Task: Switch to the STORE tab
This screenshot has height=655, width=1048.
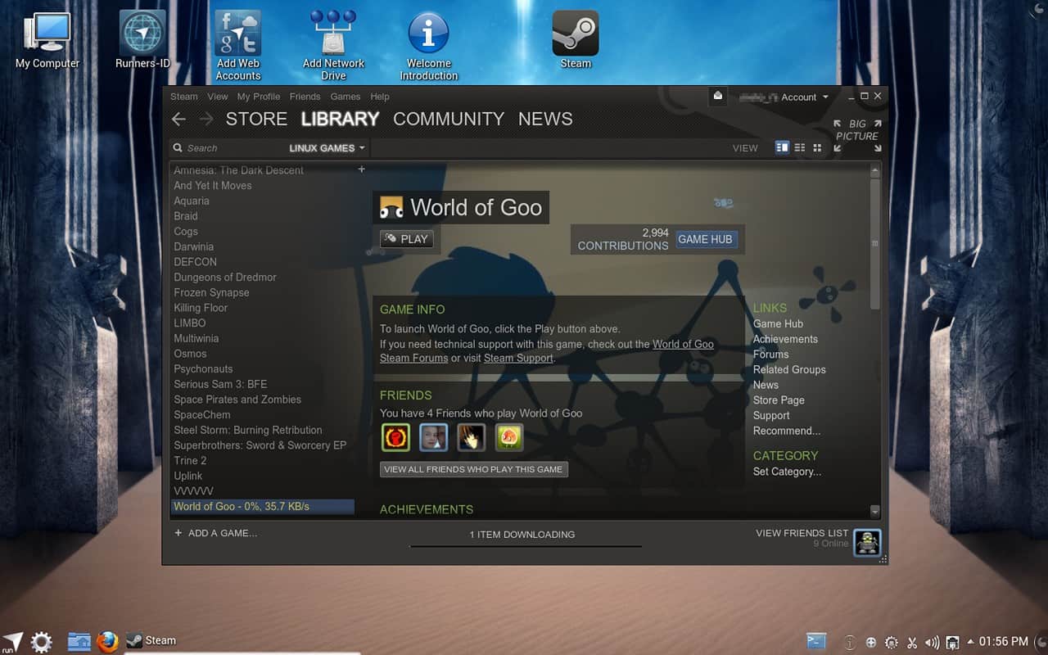Action: [256, 120]
